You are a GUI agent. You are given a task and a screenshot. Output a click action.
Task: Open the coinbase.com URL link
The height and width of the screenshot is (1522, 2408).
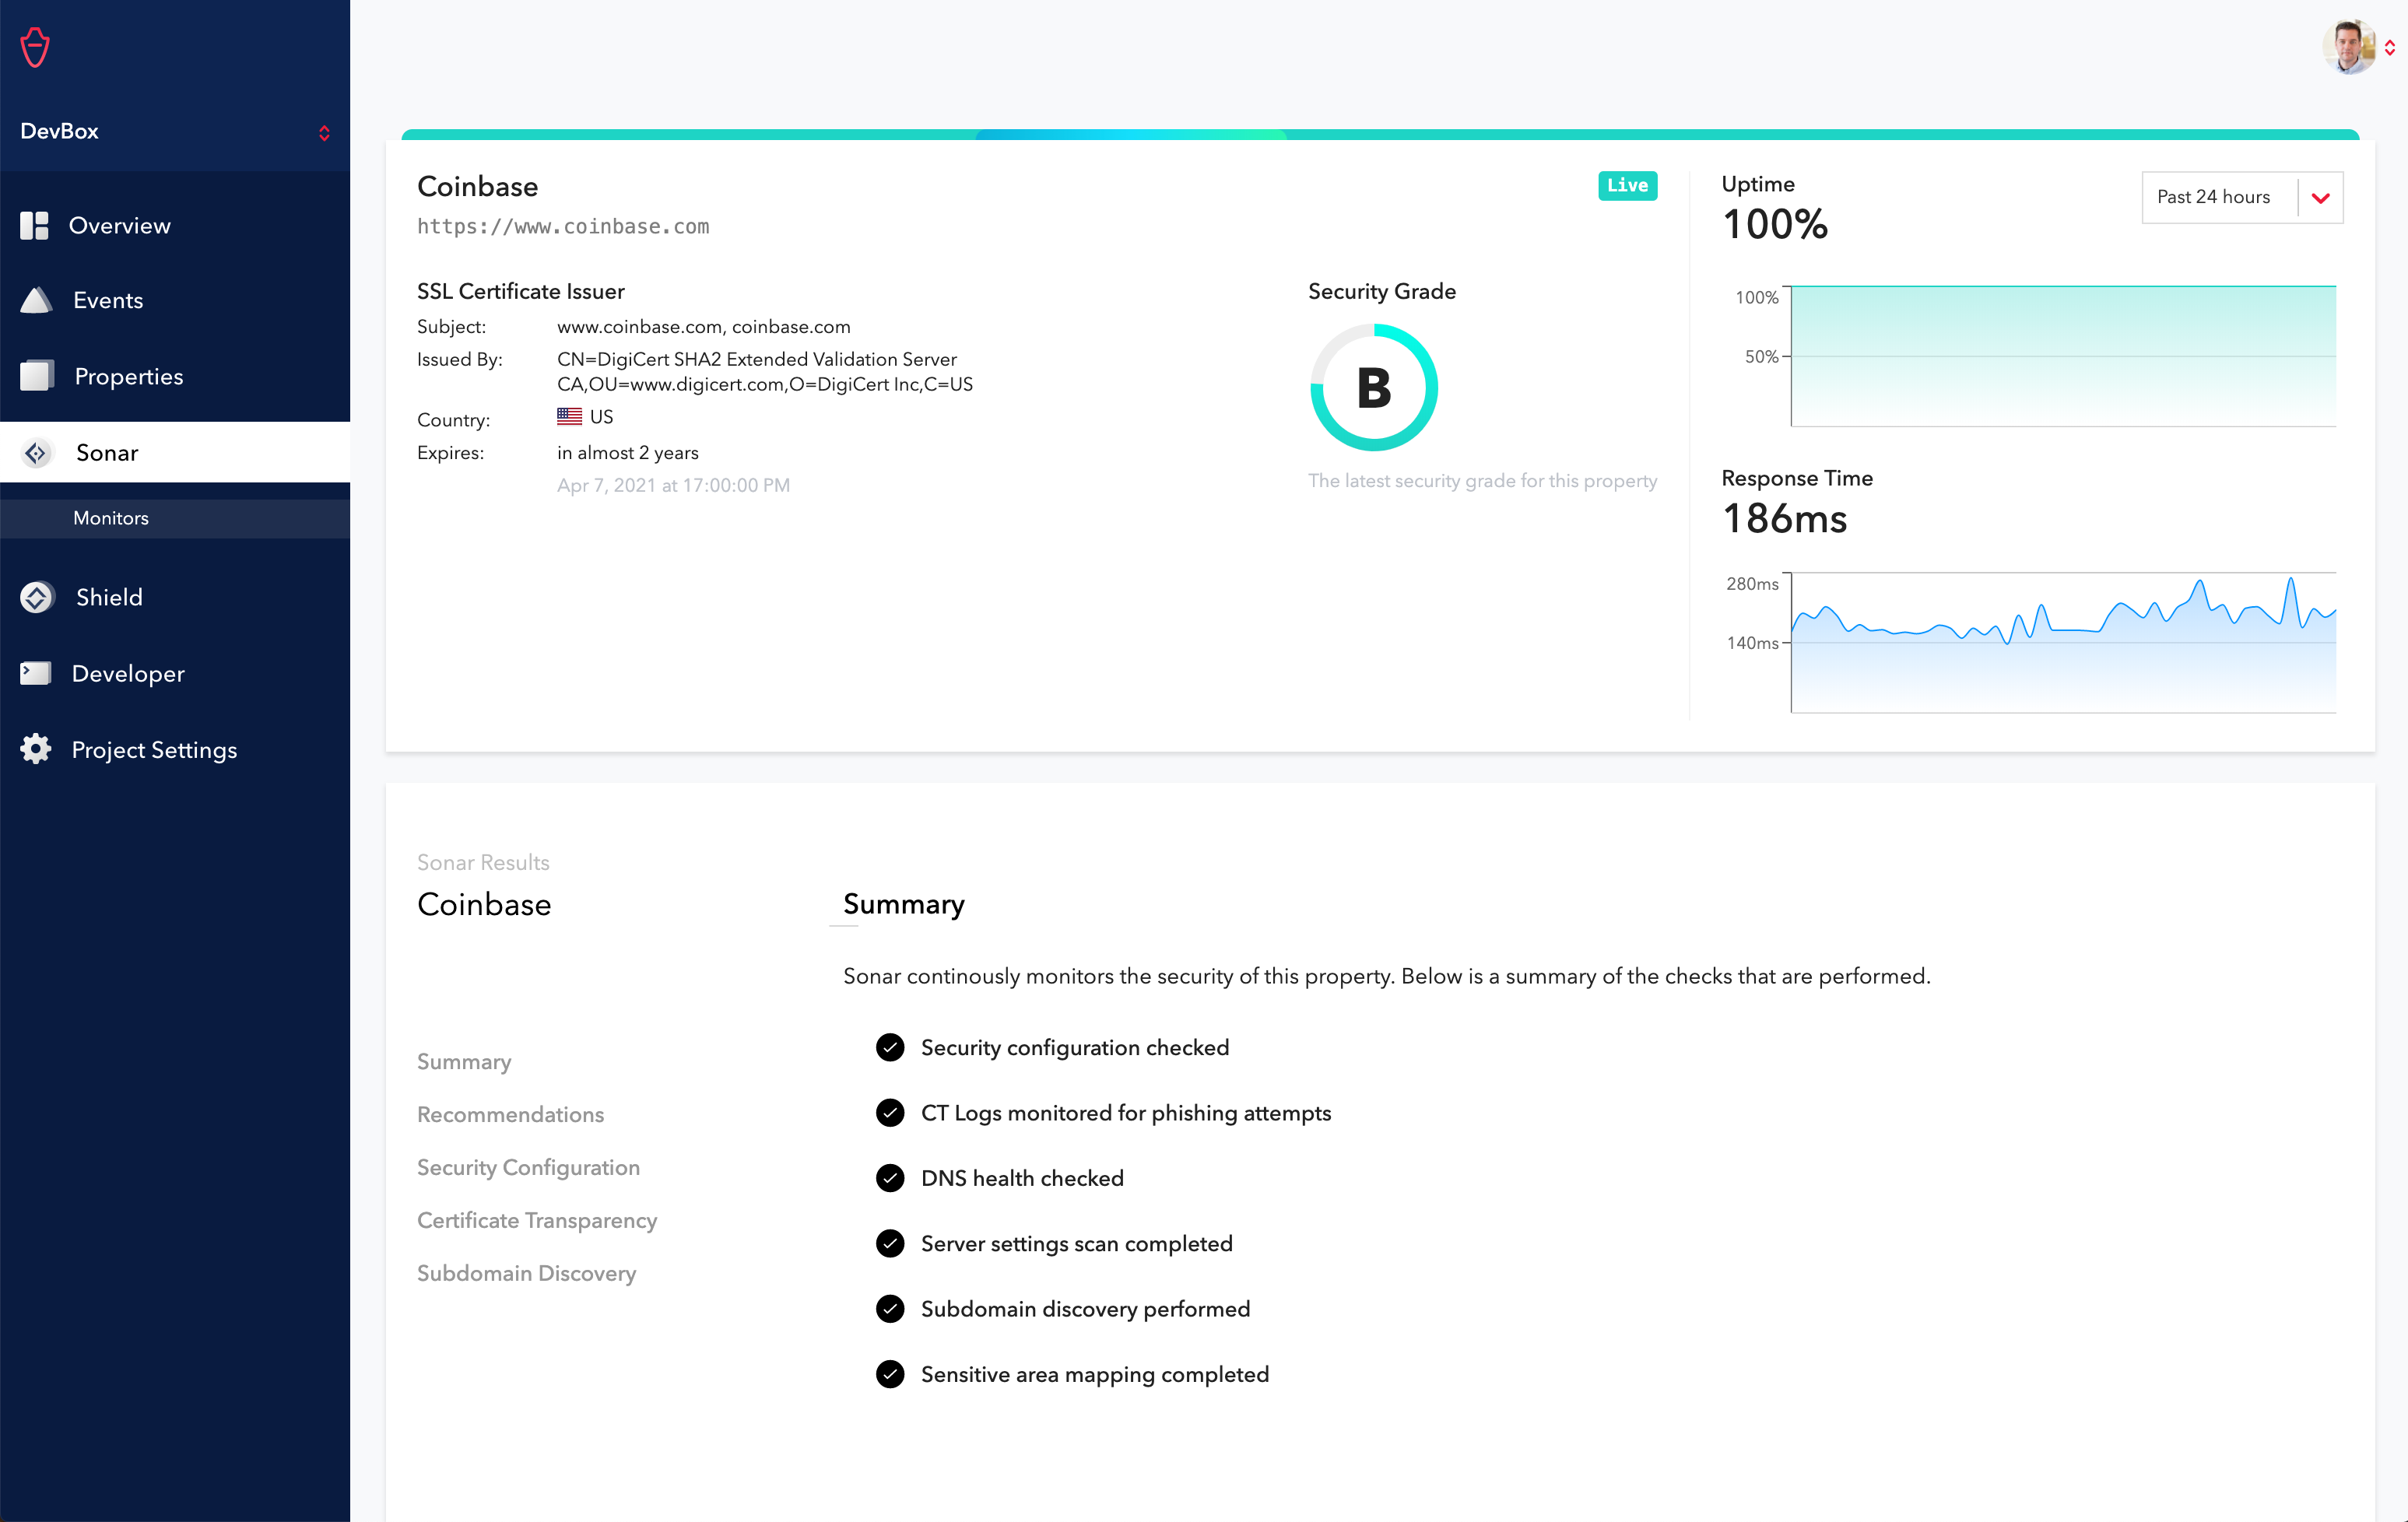563,227
